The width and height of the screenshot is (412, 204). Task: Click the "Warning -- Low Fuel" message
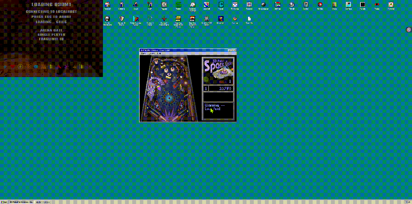tap(215, 107)
